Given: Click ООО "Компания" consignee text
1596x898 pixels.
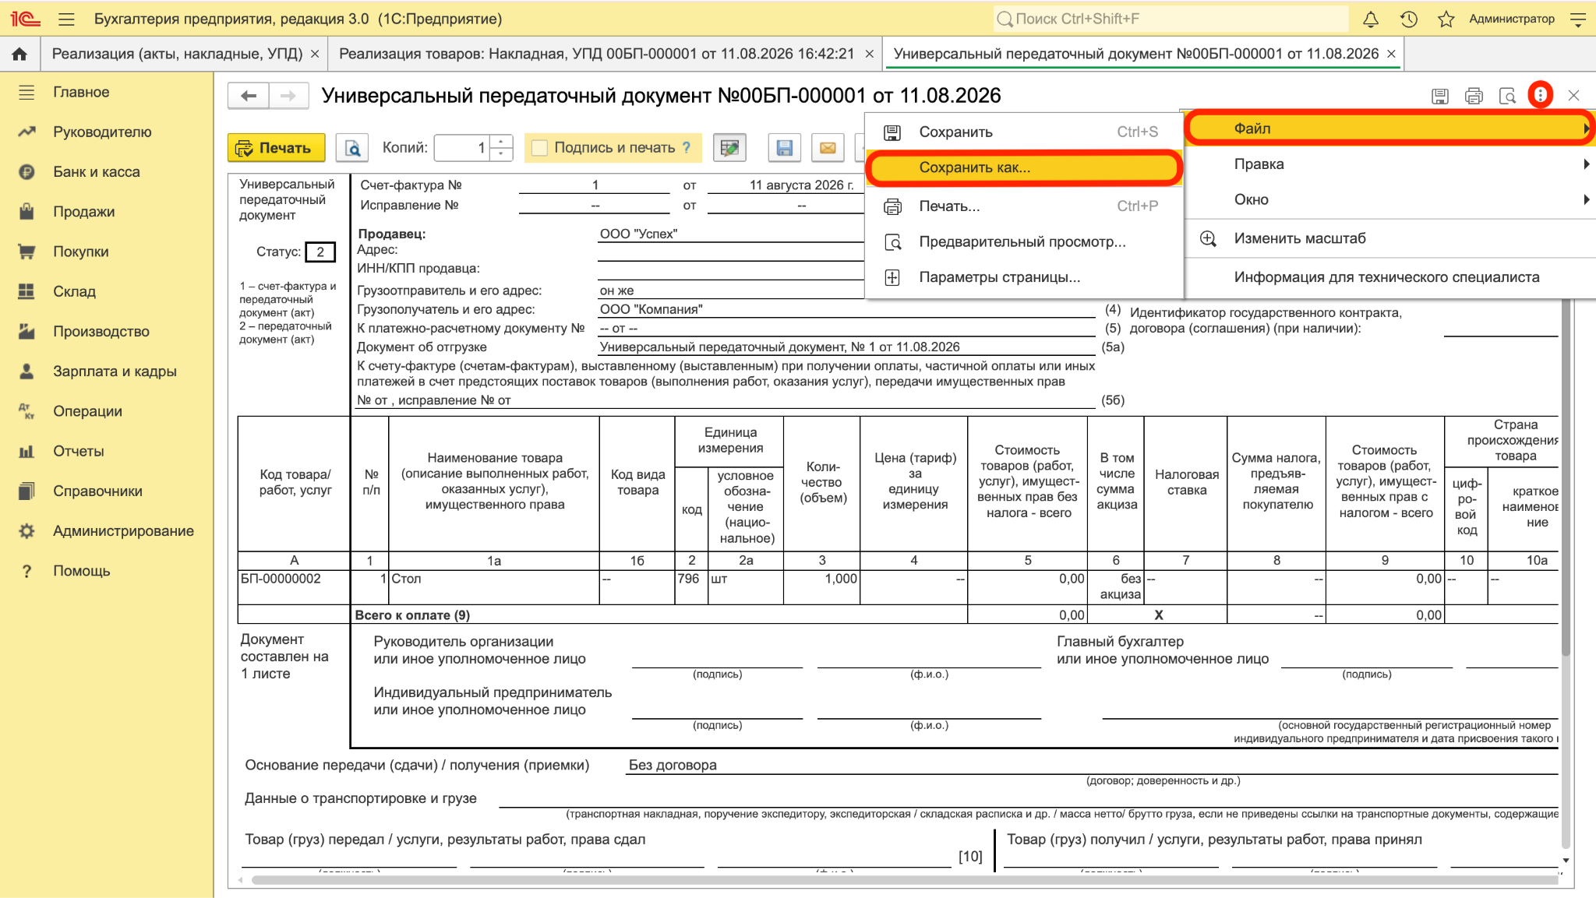Looking at the screenshot, I should (651, 309).
